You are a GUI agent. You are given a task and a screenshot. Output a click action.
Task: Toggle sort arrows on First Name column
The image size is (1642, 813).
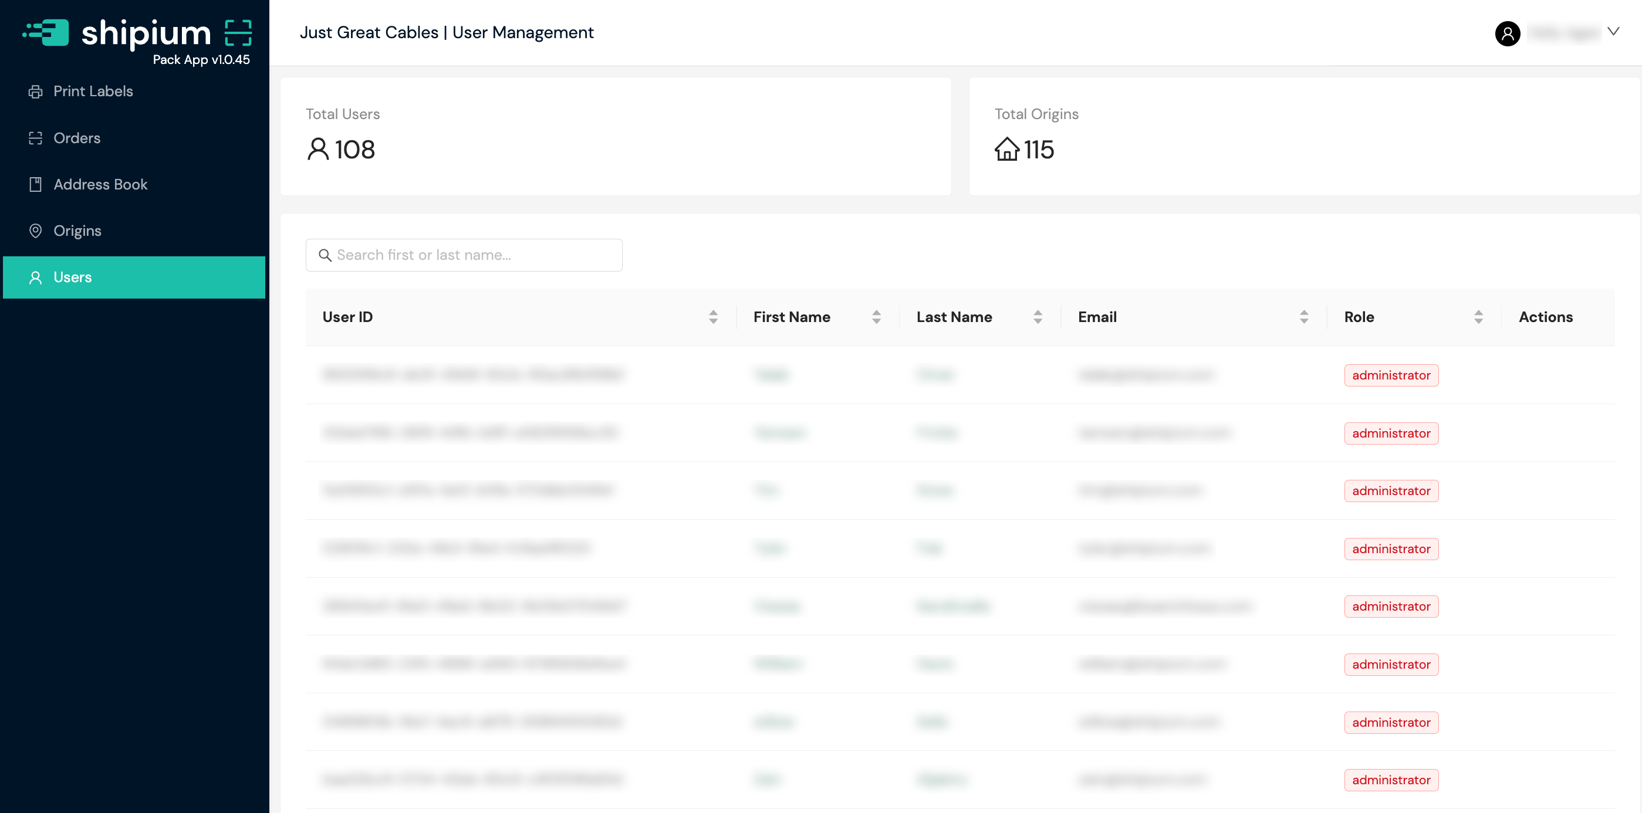[x=876, y=317]
